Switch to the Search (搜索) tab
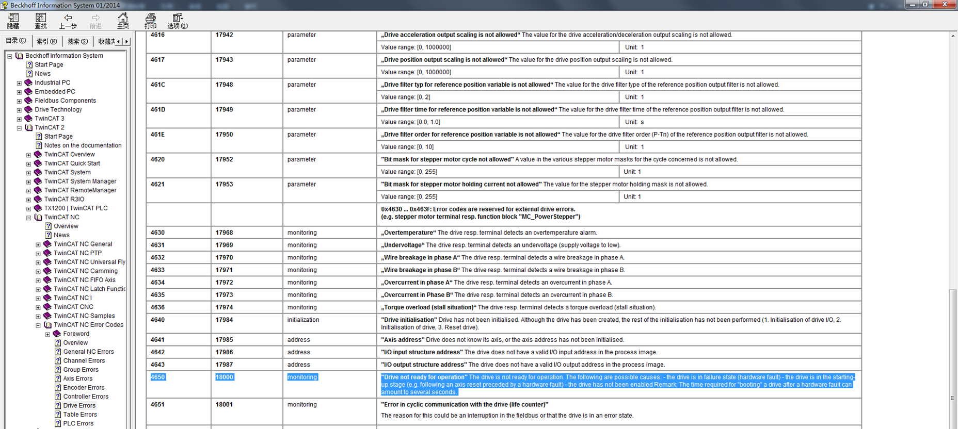The height and width of the screenshot is (429, 958). coord(78,41)
